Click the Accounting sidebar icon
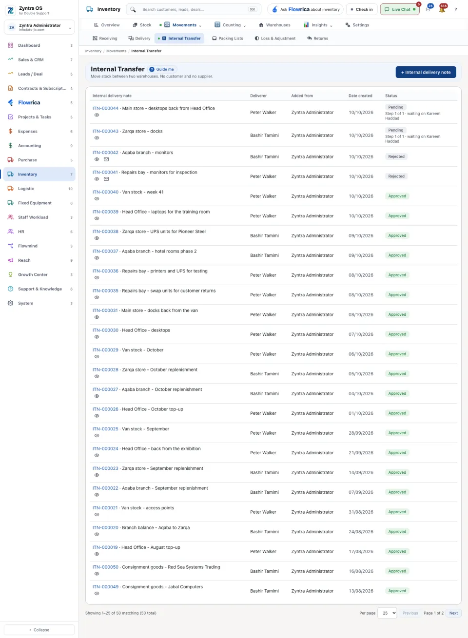Screen dimensions: 468x638 coord(10,146)
